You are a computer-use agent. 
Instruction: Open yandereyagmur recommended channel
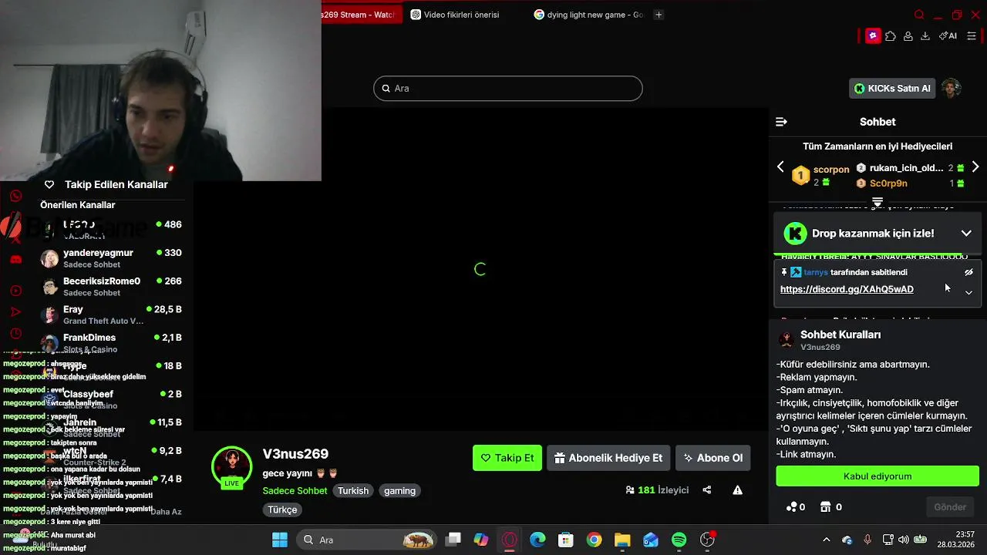(112, 258)
